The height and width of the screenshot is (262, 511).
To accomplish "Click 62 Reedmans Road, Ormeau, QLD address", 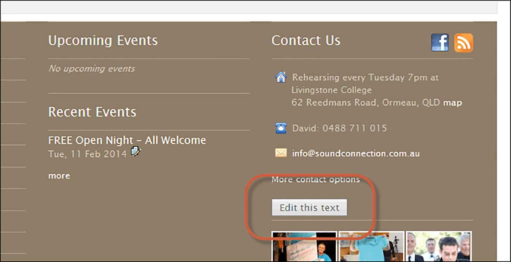I will [366, 103].
